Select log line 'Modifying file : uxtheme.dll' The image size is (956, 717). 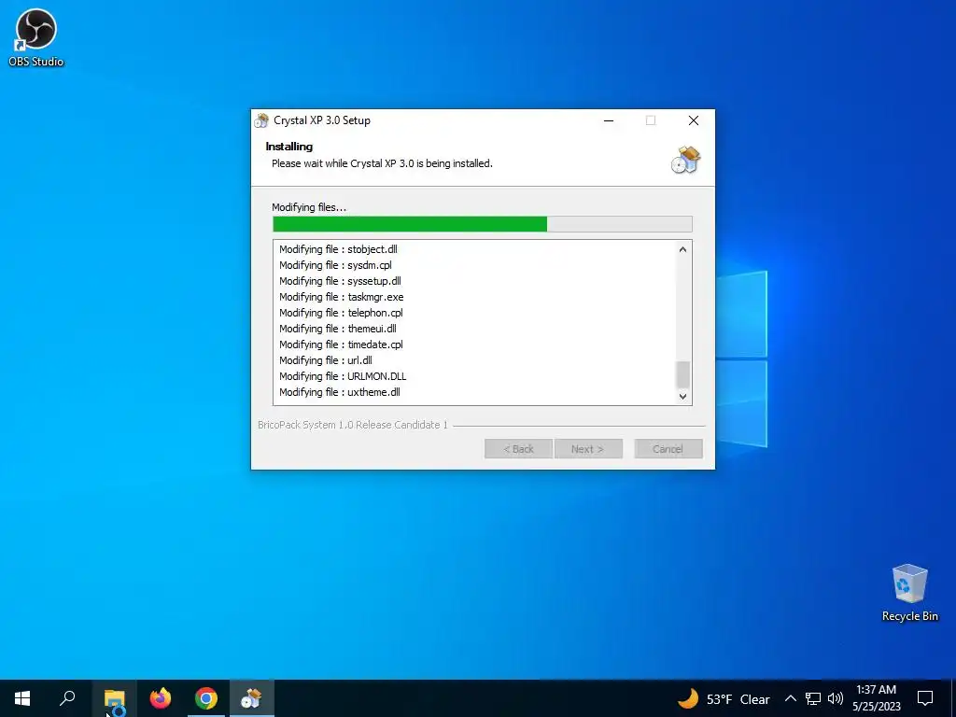tap(340, 392)
